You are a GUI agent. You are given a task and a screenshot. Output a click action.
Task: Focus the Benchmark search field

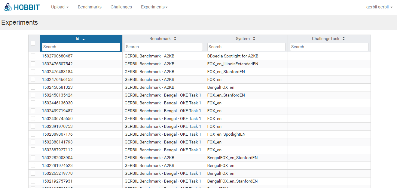pos(163,47)
